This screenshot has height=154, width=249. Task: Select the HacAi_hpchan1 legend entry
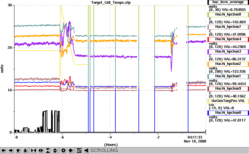click(x=228, y=76)
